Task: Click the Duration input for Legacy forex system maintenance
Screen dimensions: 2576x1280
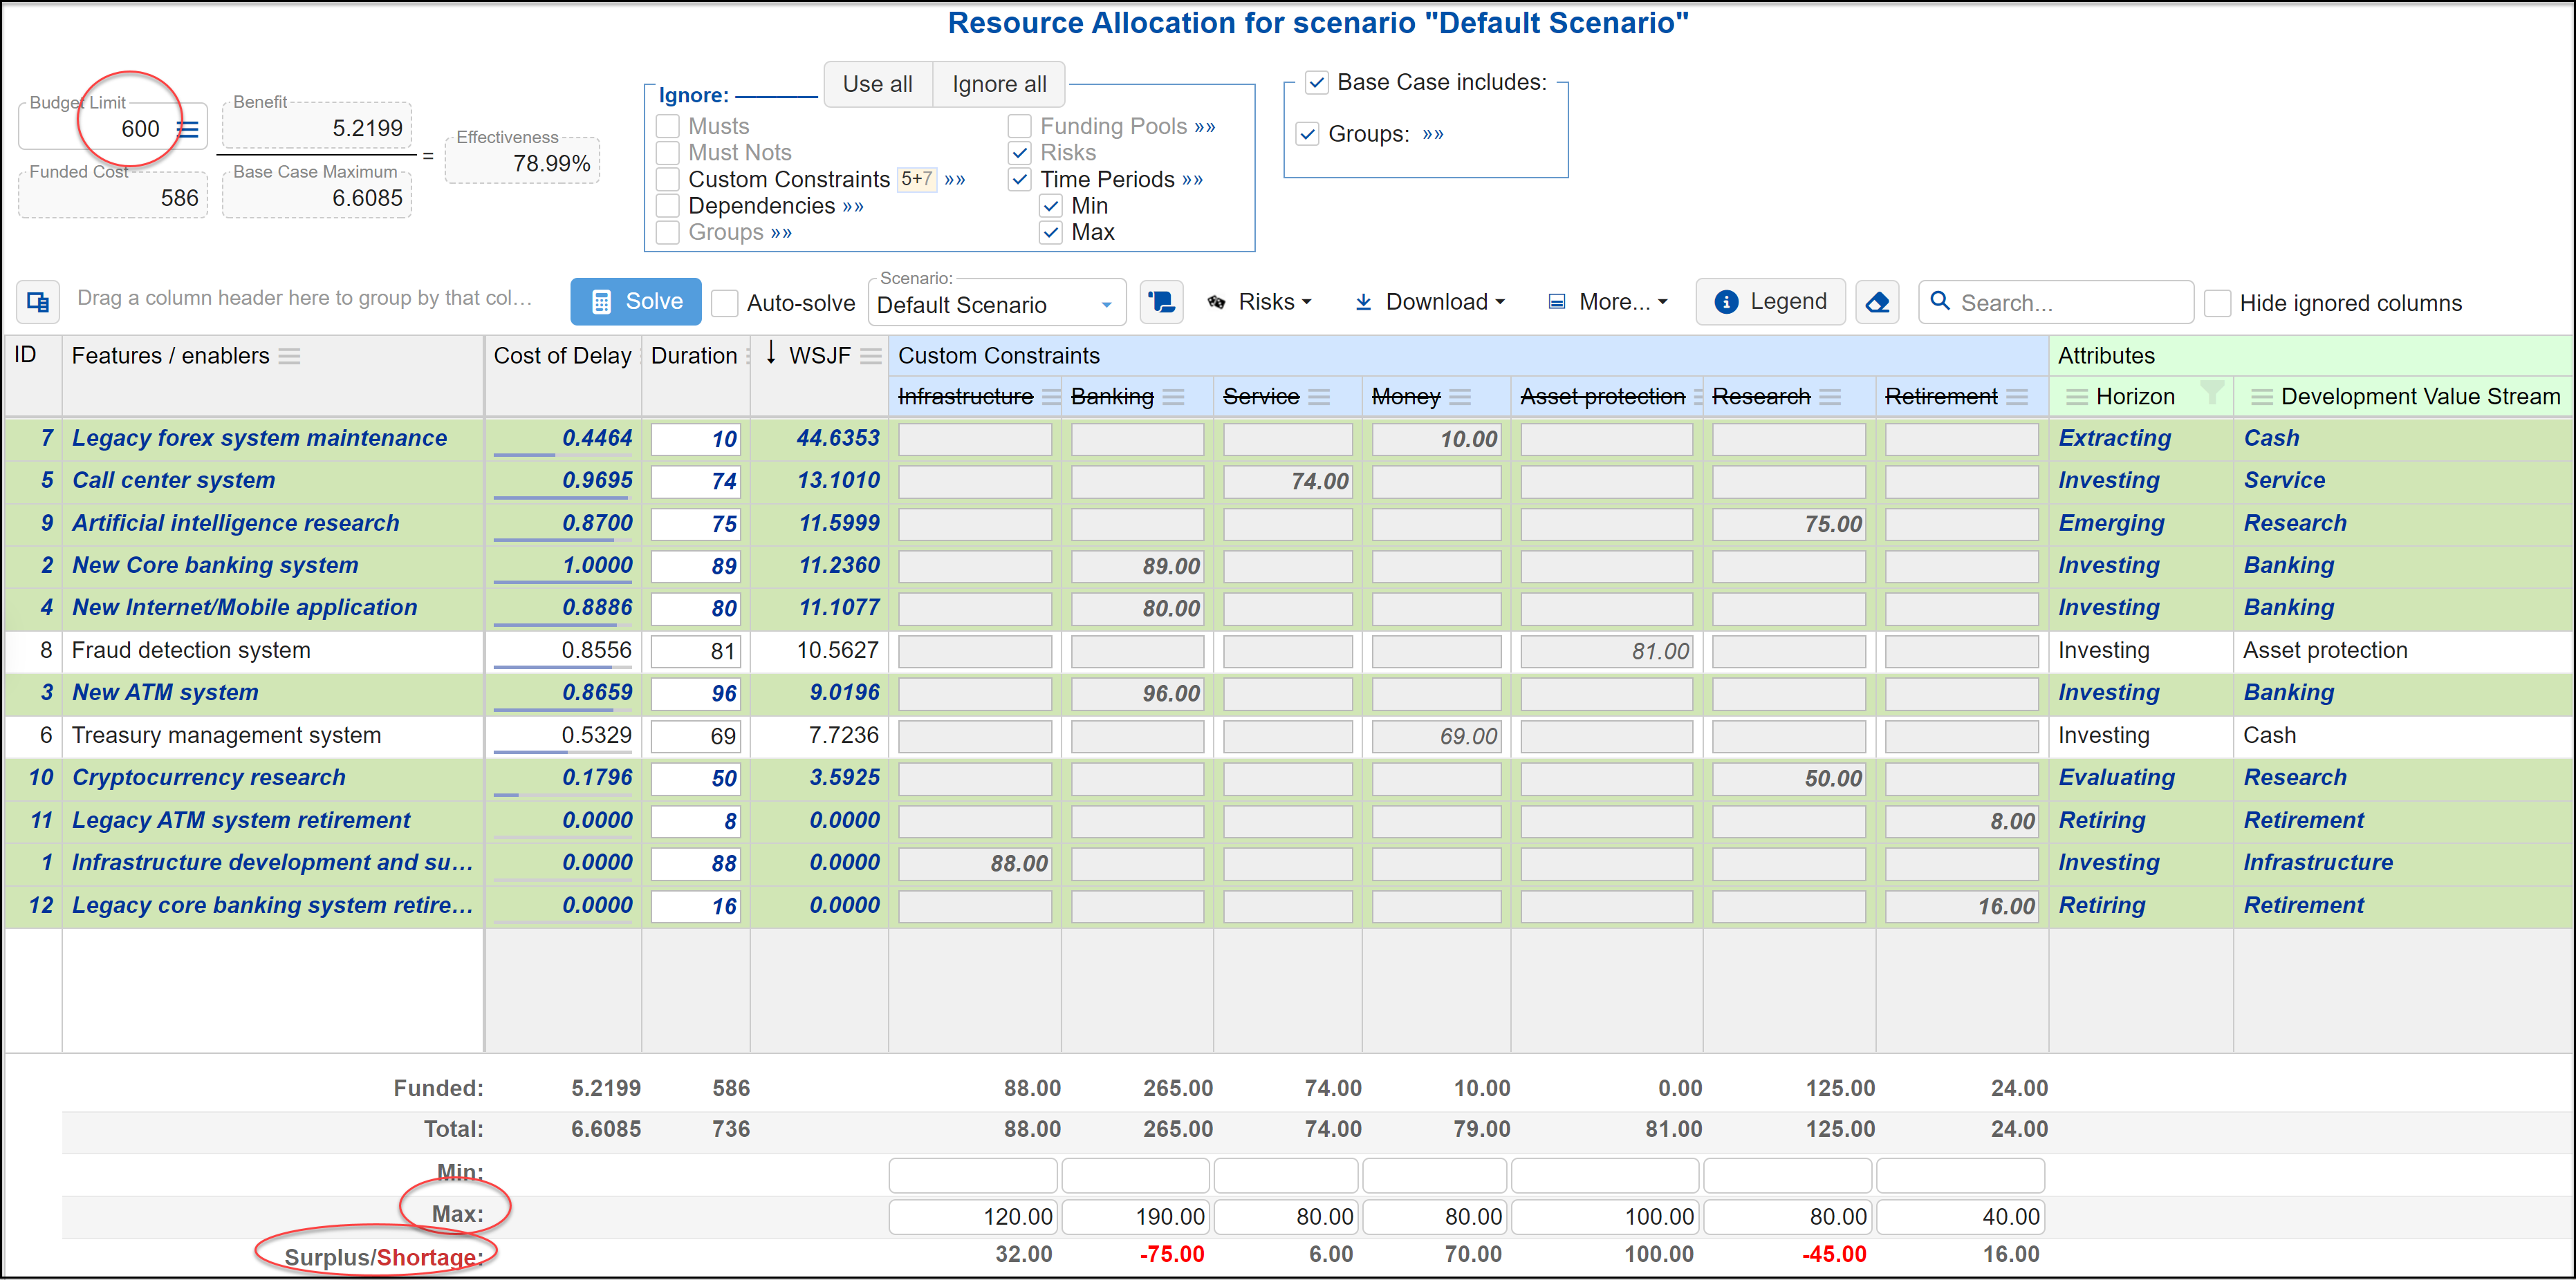Action: point(695,439)
